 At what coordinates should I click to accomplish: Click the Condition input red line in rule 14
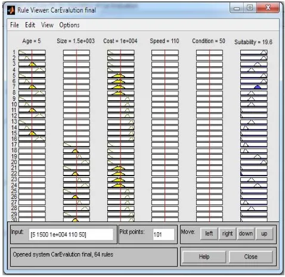click(209, 127)
